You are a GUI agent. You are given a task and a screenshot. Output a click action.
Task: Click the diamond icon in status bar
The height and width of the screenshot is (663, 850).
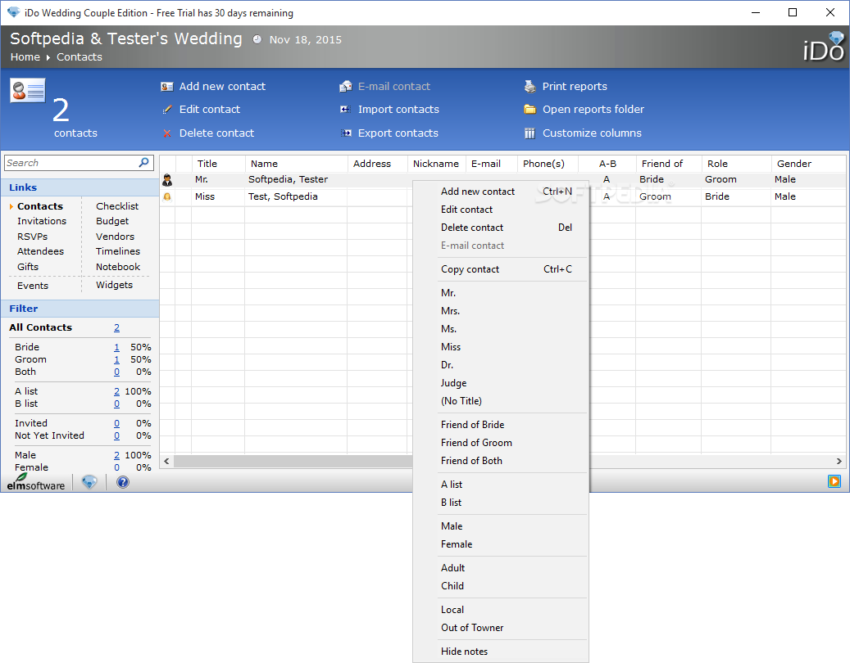[89, 481]
